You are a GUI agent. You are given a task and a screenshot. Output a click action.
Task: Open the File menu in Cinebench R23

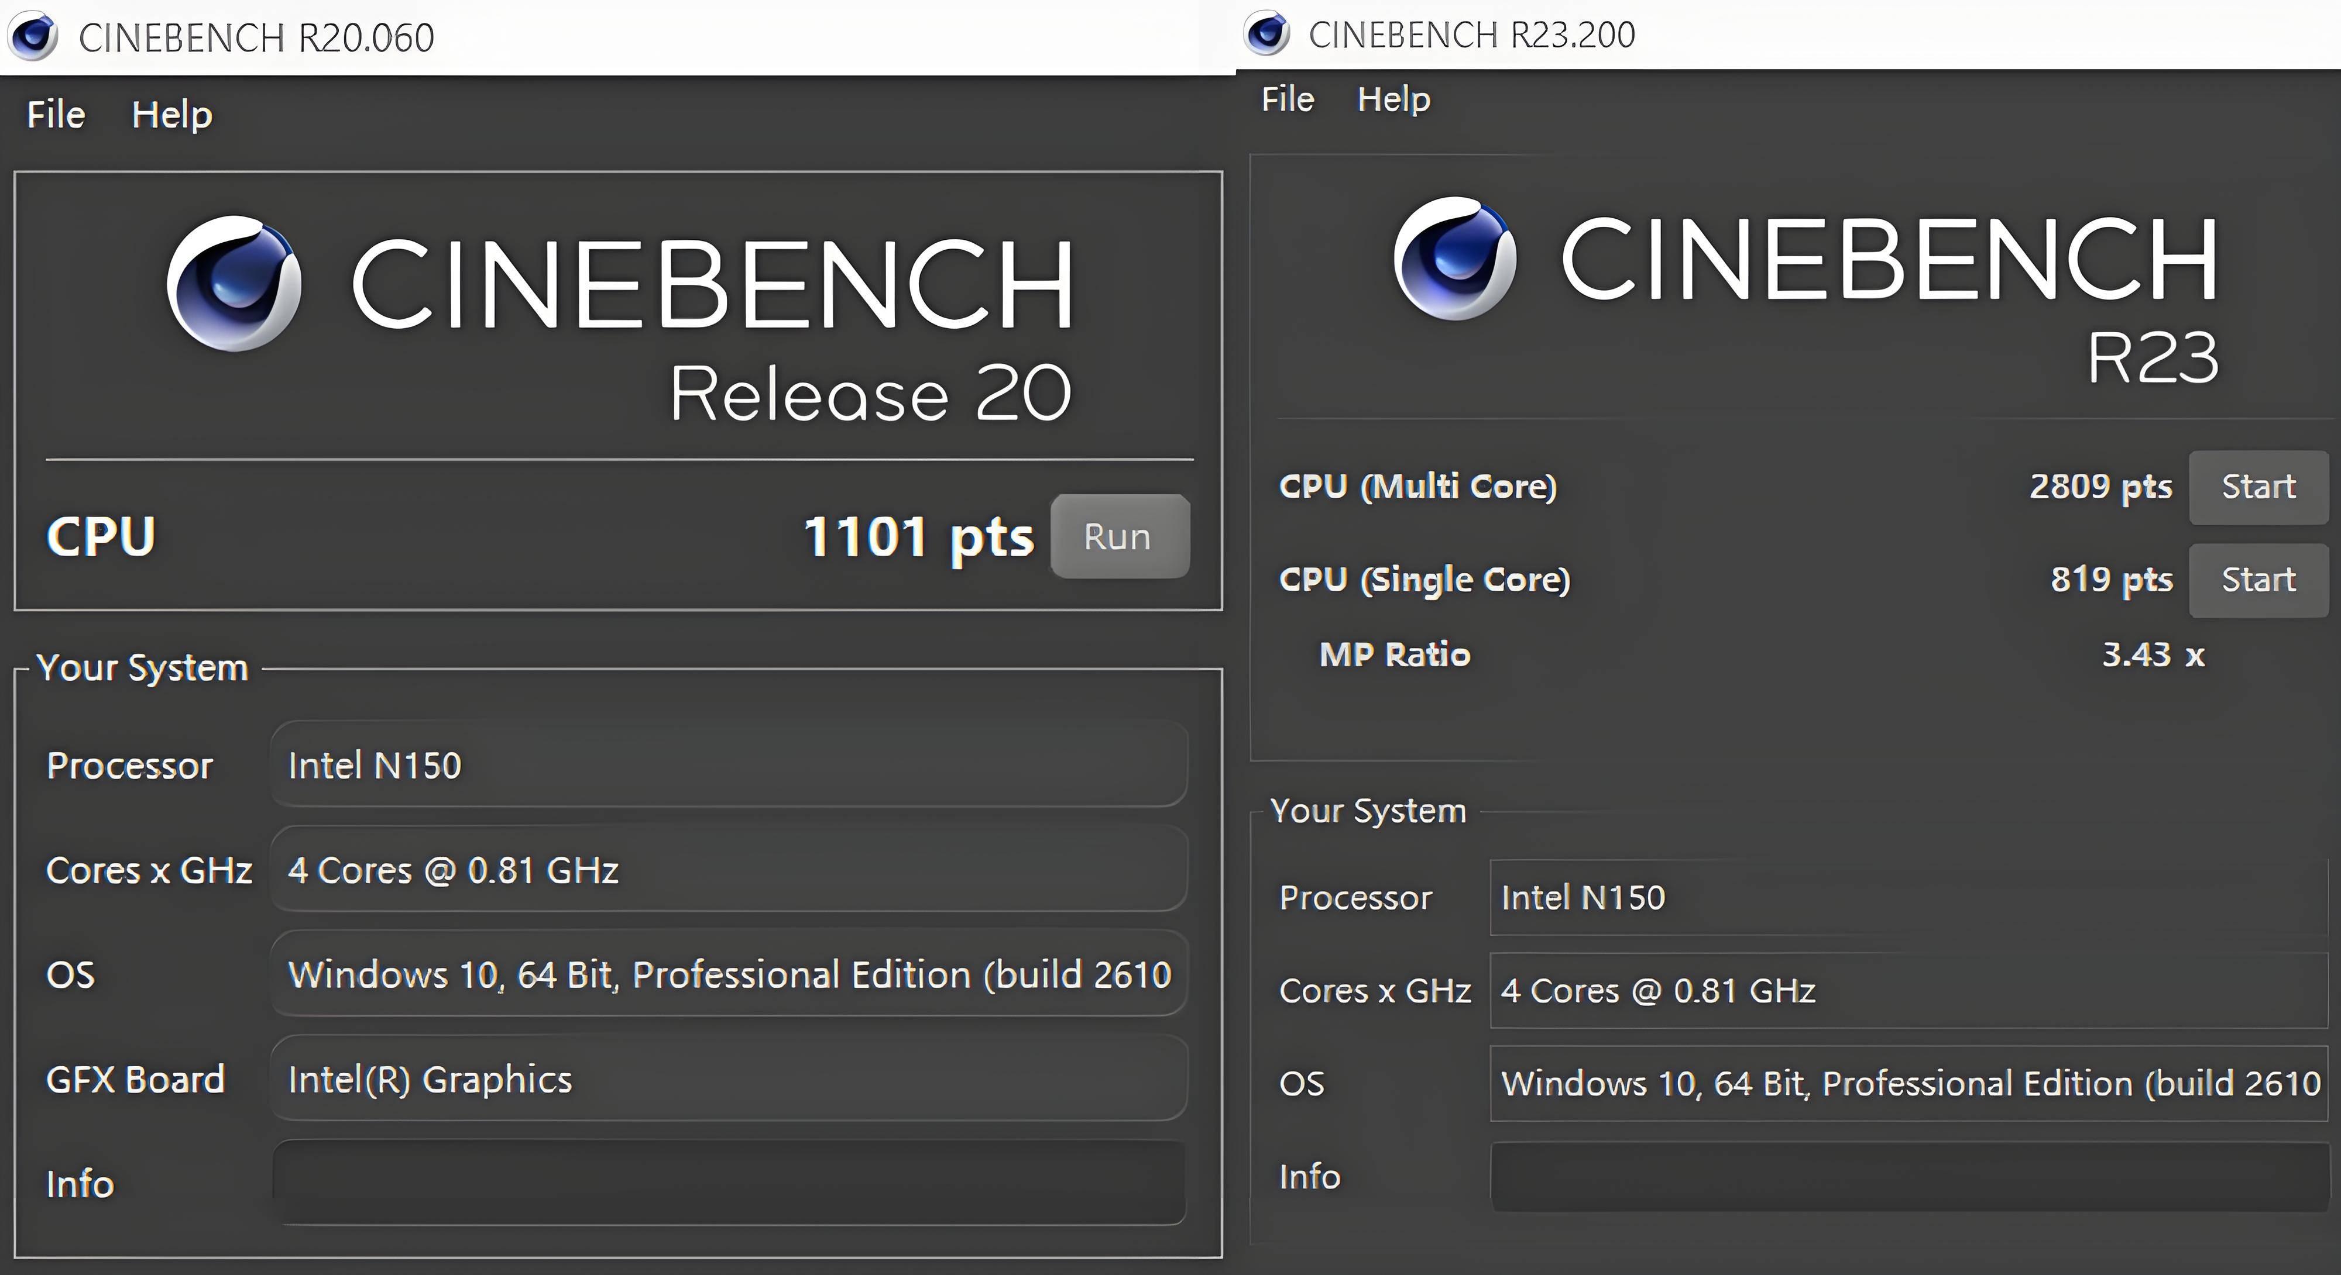pyautogui.click(x=1287, y=99)
